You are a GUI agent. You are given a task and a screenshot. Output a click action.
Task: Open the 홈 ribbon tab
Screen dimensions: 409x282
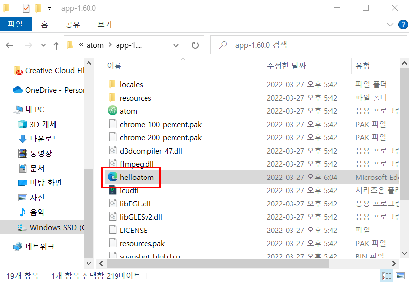44,25
